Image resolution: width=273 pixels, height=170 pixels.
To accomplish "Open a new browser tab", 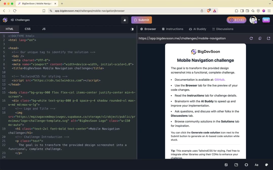I will (x=62, y=4).
